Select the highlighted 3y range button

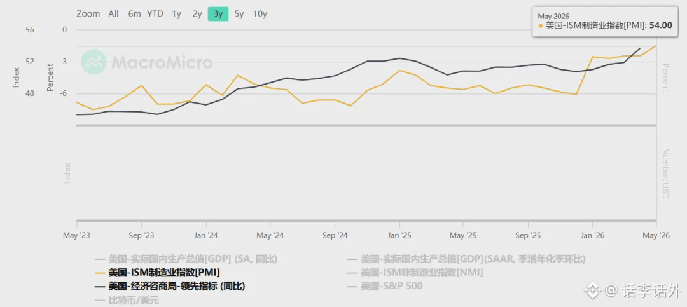click(218, 14)
